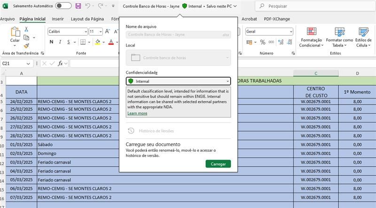Open the PDF-XChange tab

pyautogui.click(x=277, y=19)
